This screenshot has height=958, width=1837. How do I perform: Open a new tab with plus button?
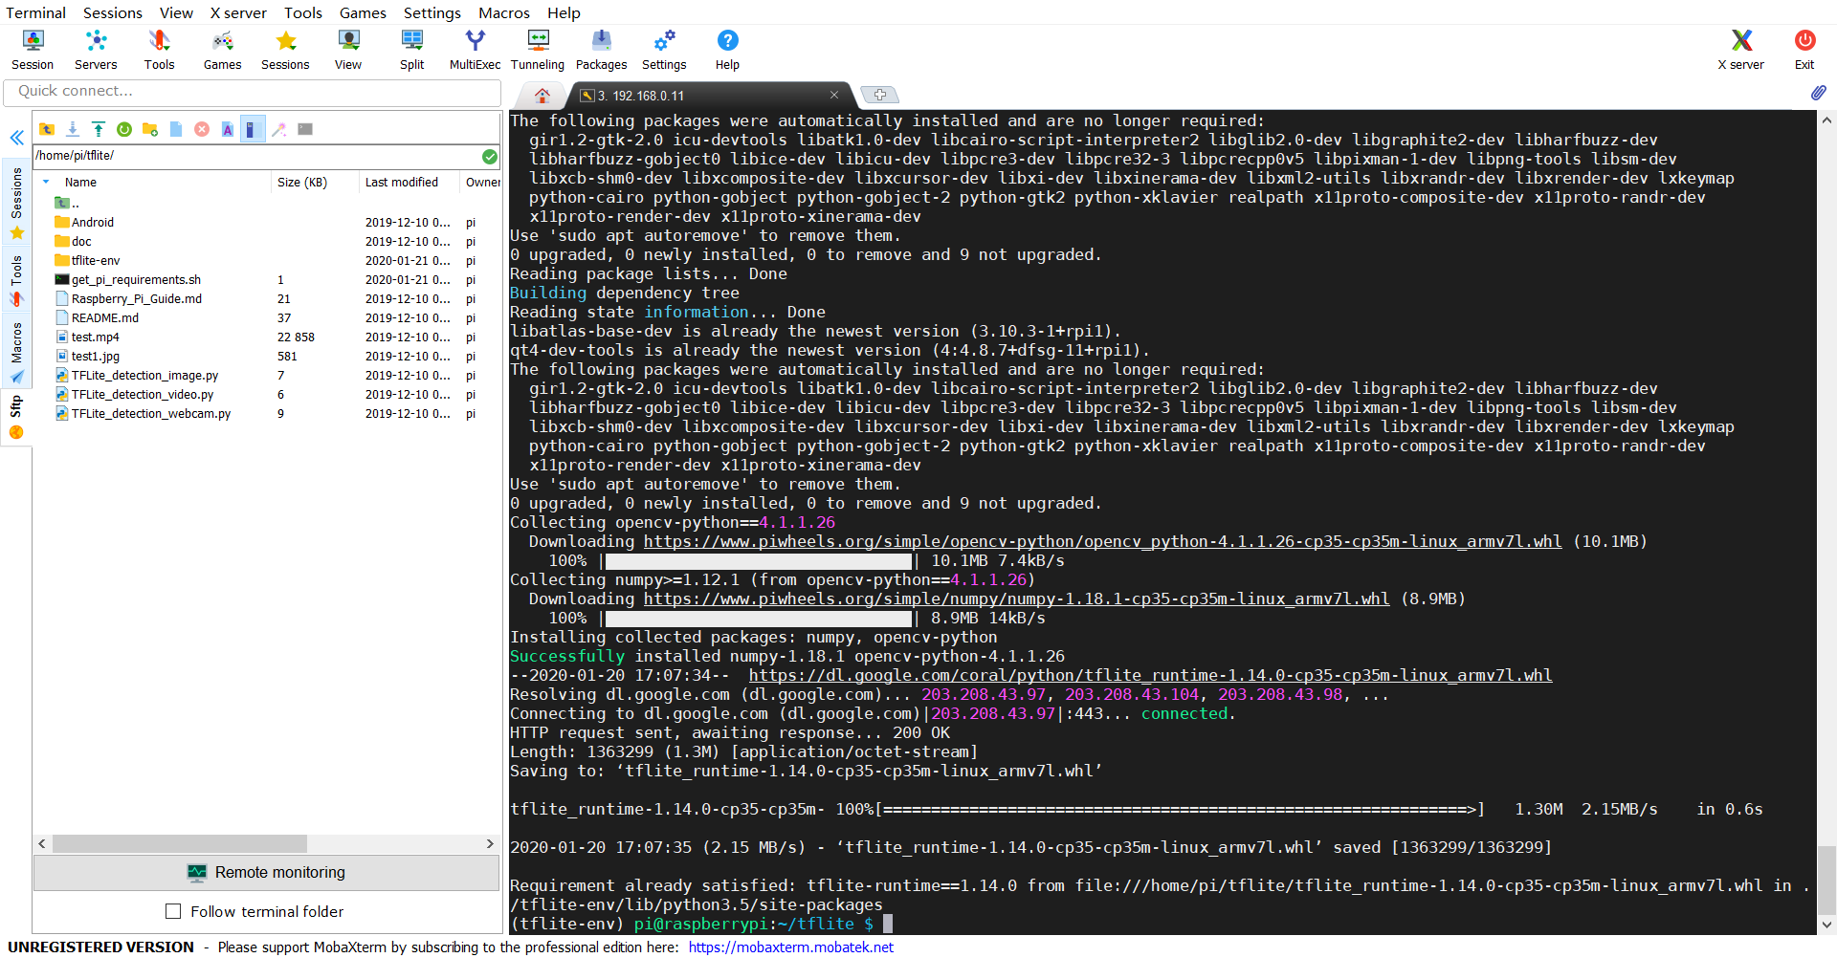click(x=879, y=95)
